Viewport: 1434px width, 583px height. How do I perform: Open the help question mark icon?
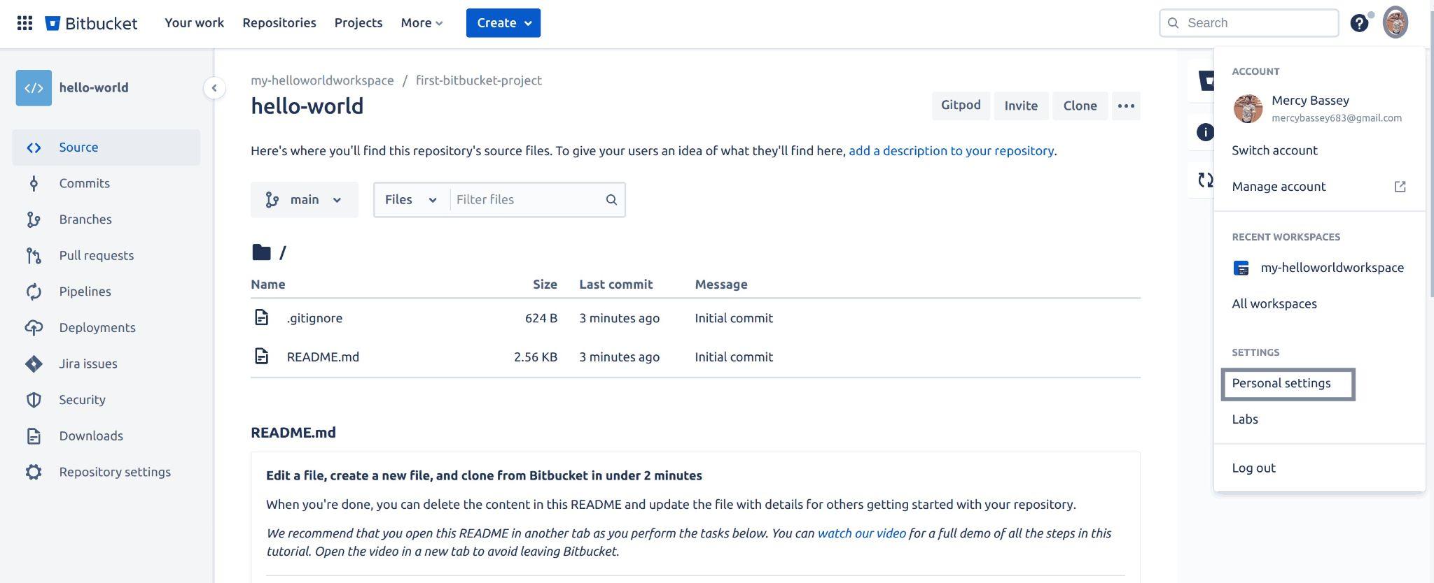(x=1359, y=23)
